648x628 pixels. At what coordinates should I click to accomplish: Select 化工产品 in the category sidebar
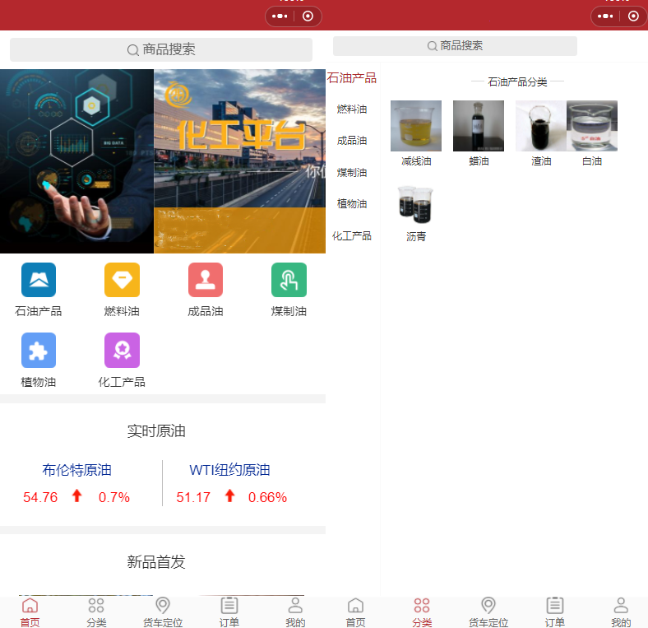352,236
